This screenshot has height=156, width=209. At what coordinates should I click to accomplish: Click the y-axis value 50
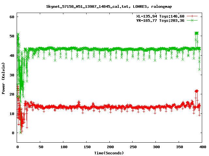click(12, 36)
